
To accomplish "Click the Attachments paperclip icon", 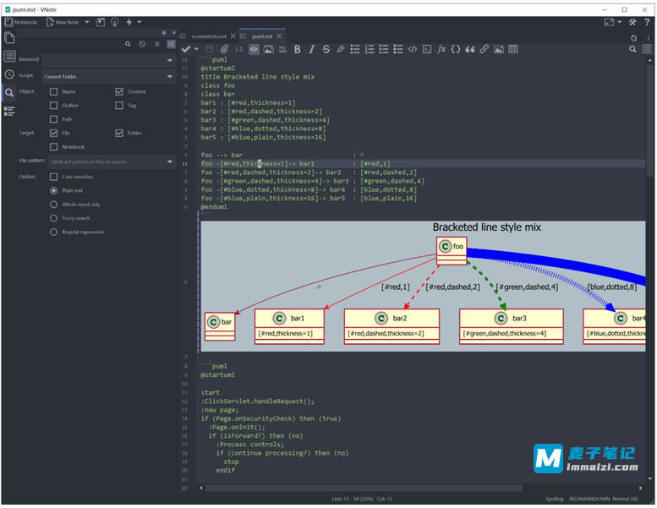I will pos(224,49).
